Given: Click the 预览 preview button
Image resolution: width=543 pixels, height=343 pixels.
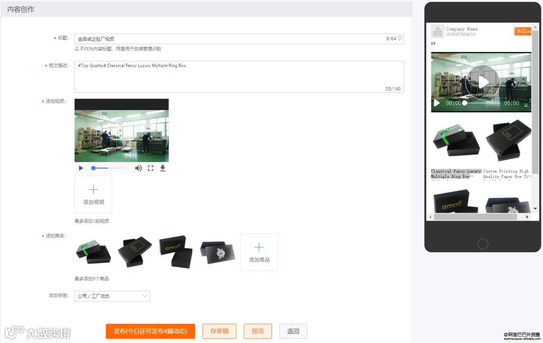Looking at the screenshot, I should click(257, 331).
